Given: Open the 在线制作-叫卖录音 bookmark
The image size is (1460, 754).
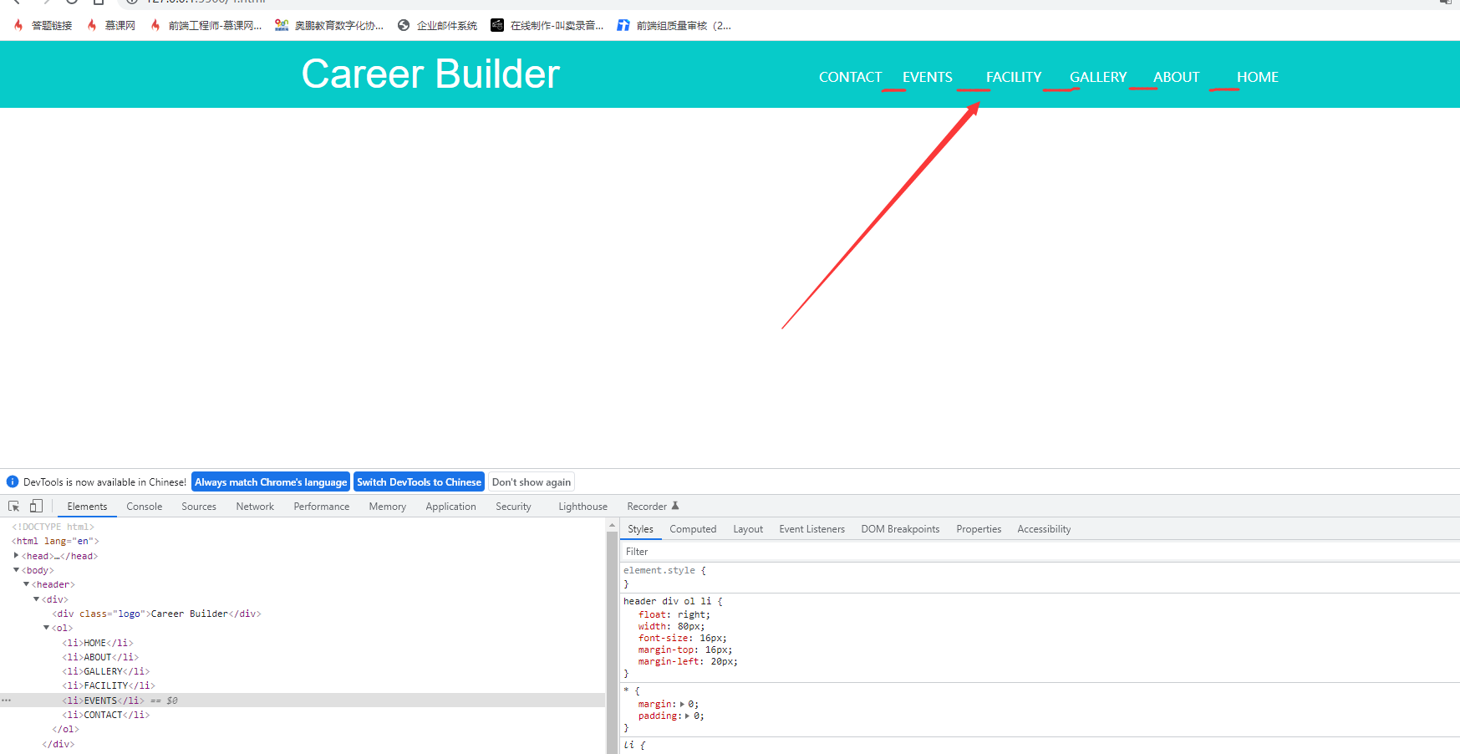Looking at the screenshot, I should tap(547, 26).
